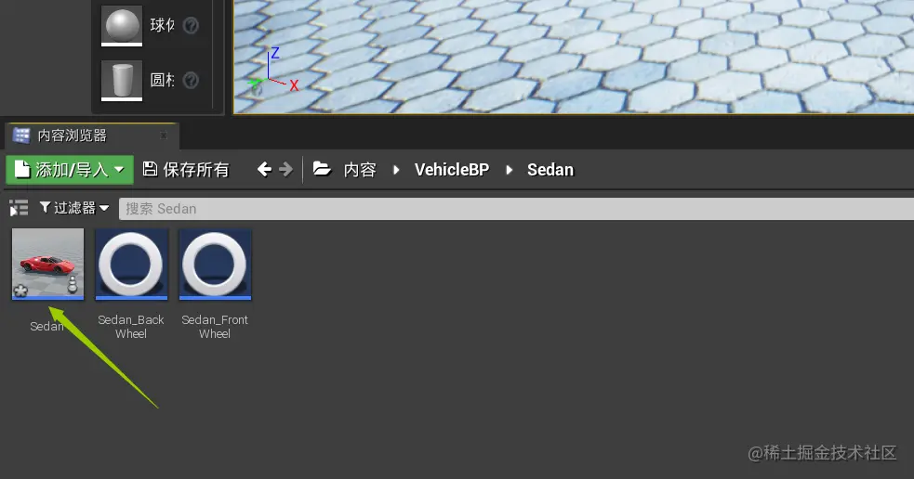Open the 过滤器 filters dropdown
The height and width of the screenshot is (479, 914).
click(x=74, y=208)
